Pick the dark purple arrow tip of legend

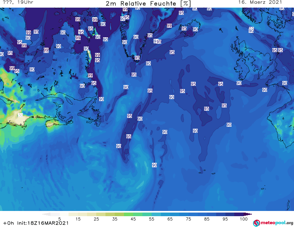pos(248,214)
